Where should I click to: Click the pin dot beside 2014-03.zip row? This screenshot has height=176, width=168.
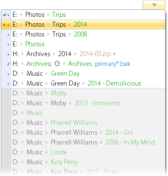(8, 54)
